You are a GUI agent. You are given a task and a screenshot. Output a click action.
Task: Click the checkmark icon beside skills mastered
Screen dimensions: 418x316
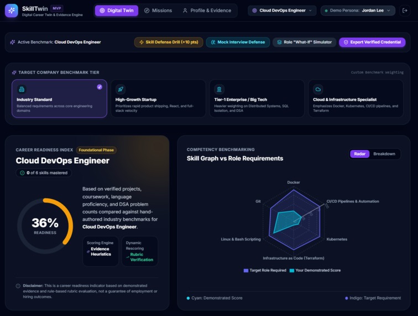pyautogui.click(x=22, y=173)
